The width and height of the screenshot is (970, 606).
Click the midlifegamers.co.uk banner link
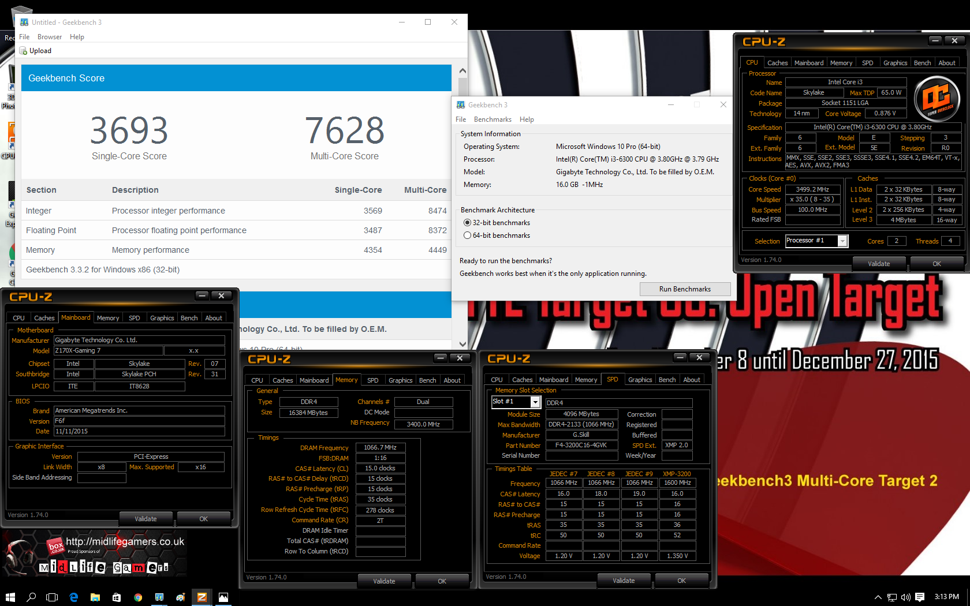(125, 542)
